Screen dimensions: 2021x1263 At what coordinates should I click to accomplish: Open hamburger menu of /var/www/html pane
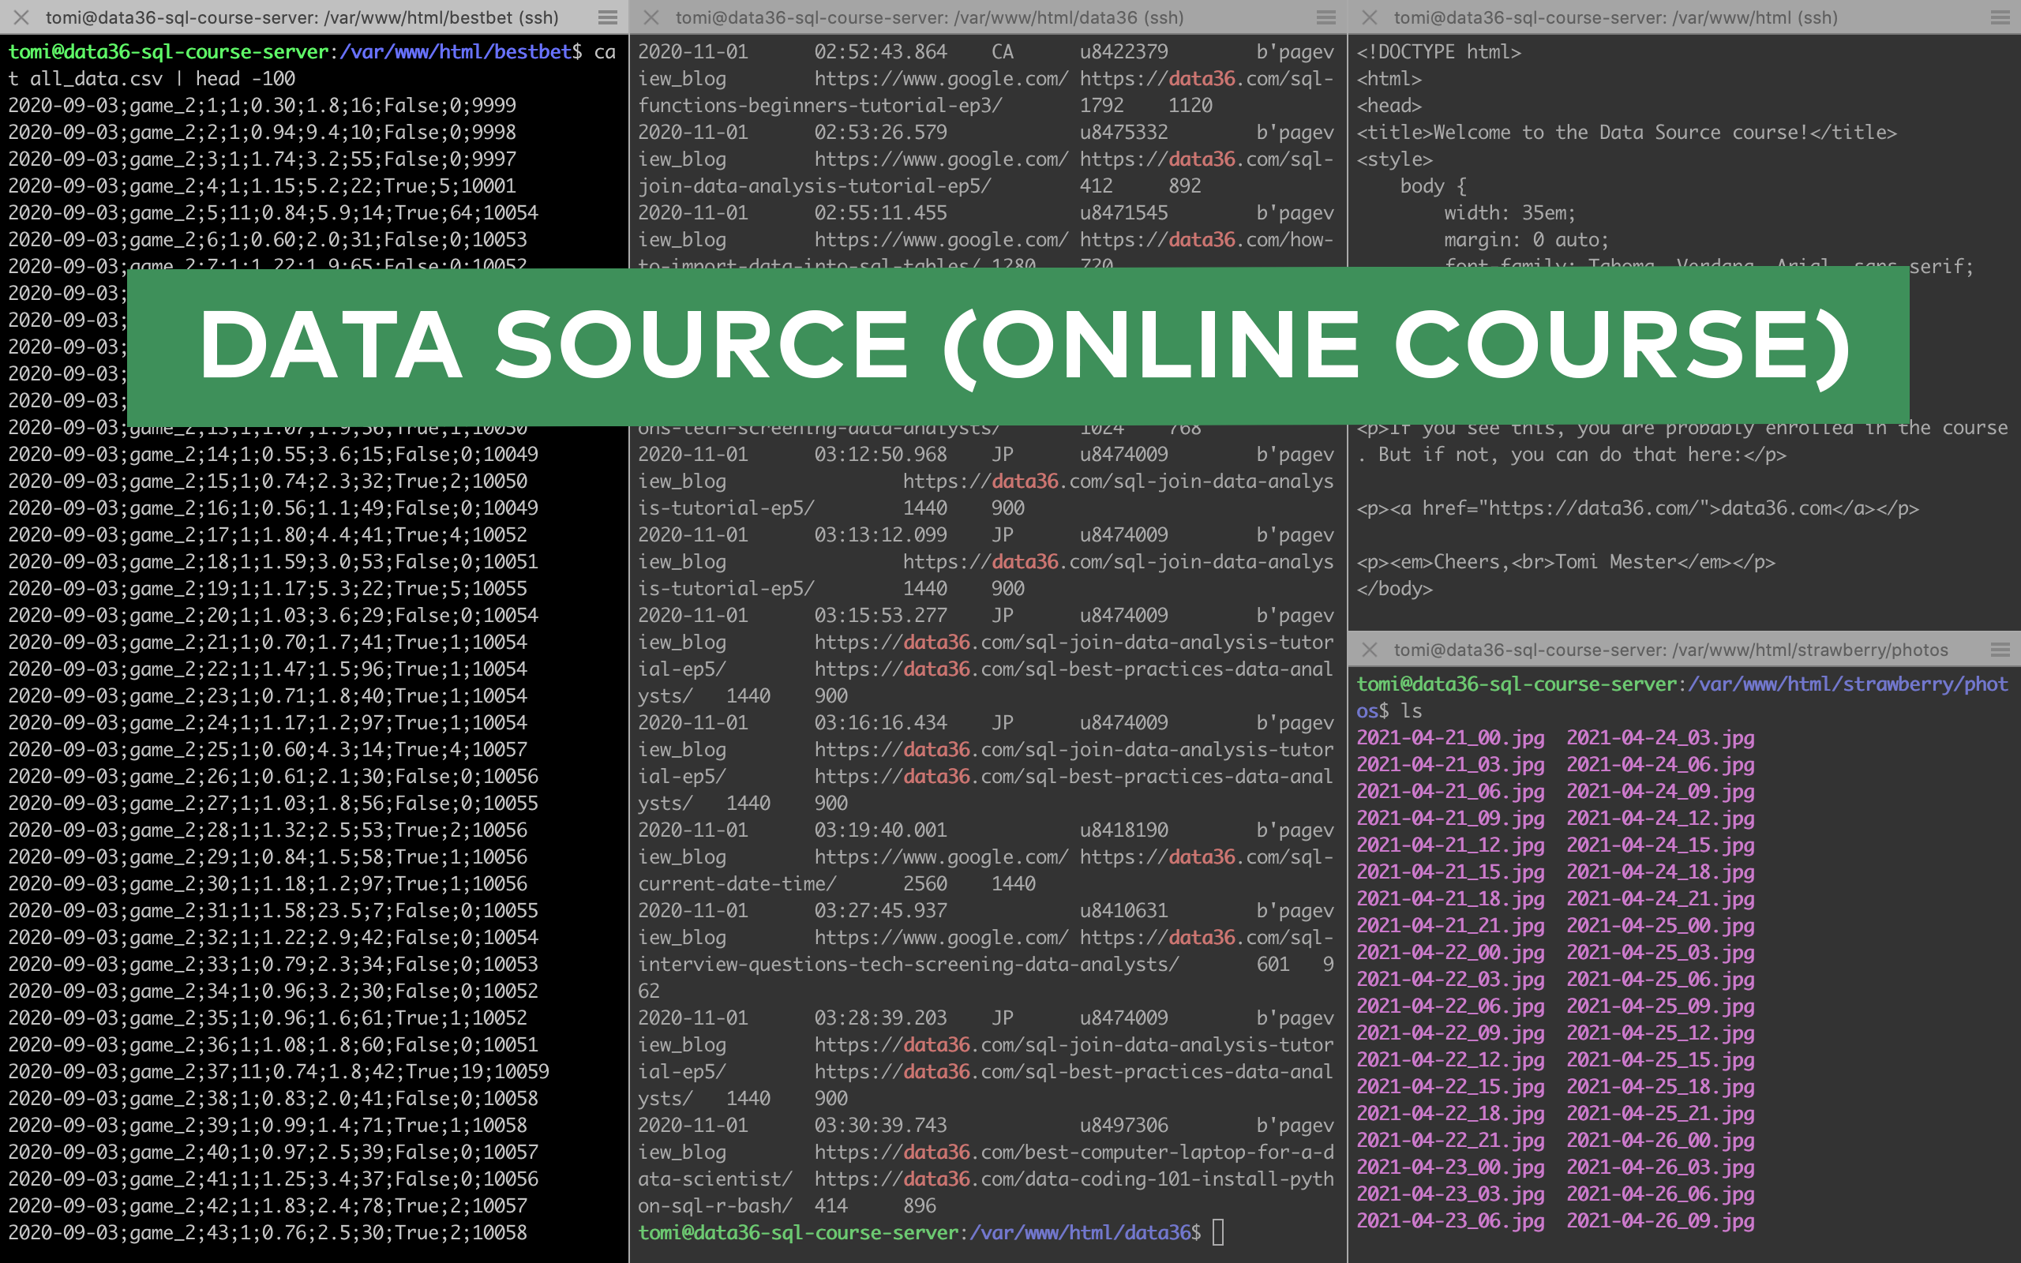[x=2000, y=17]
